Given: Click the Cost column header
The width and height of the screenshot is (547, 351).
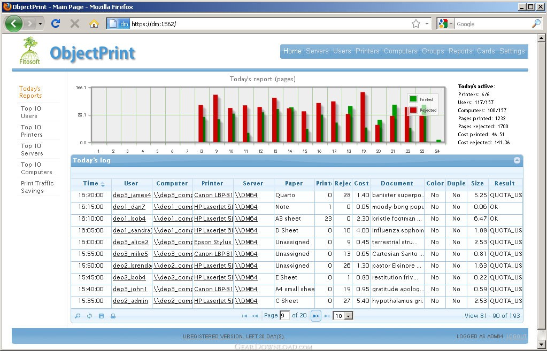Looking at the screenshot, I should [x=361, y=184].
